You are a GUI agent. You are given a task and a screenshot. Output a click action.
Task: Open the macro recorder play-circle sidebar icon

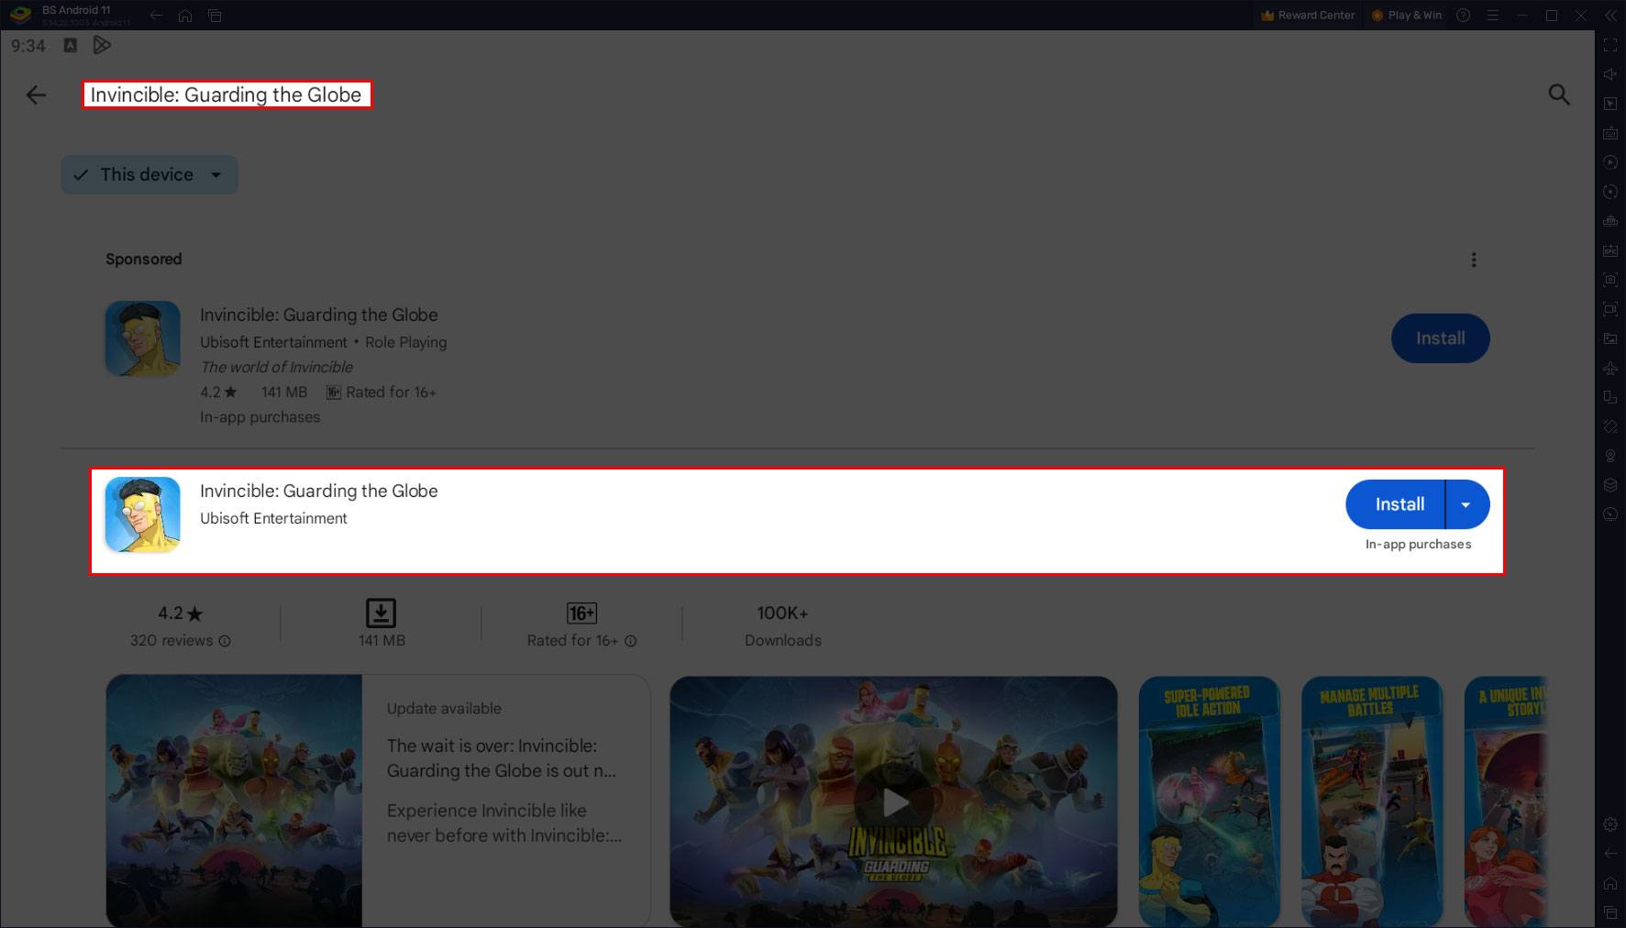click(1610, 162)
